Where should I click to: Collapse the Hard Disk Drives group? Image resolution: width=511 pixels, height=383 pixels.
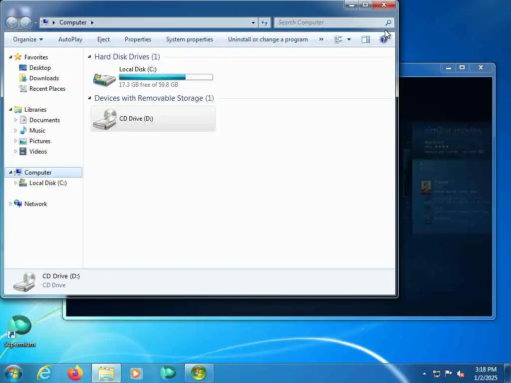coord(89,57)
